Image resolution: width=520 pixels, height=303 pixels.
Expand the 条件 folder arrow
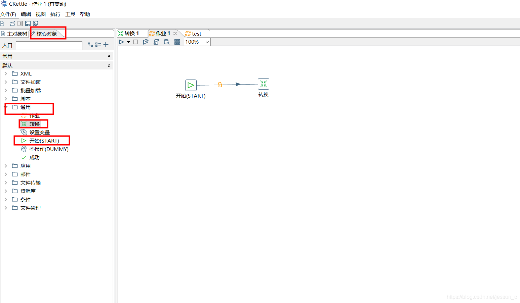(6, 199)
